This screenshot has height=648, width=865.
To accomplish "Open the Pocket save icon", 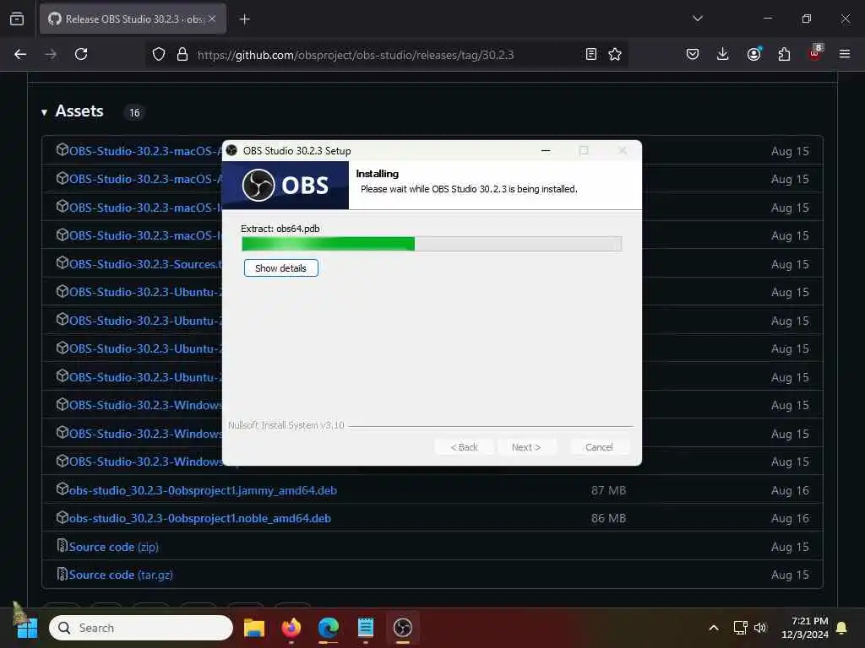I will coord(693,54).
